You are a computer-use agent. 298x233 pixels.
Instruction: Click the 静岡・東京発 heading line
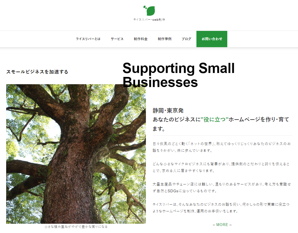tap(168, 111)
